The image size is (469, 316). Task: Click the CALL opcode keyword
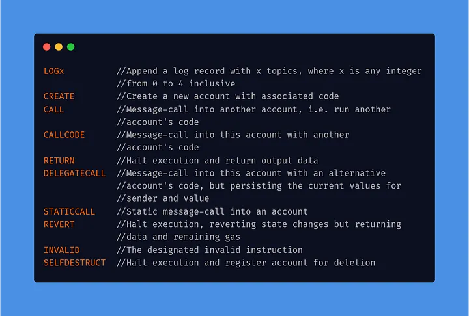[54, 109]
